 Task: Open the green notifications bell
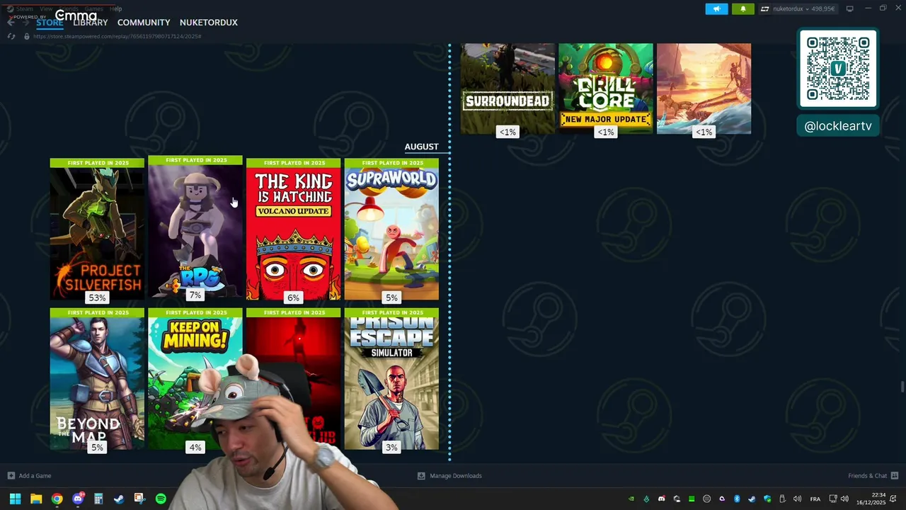742,8
